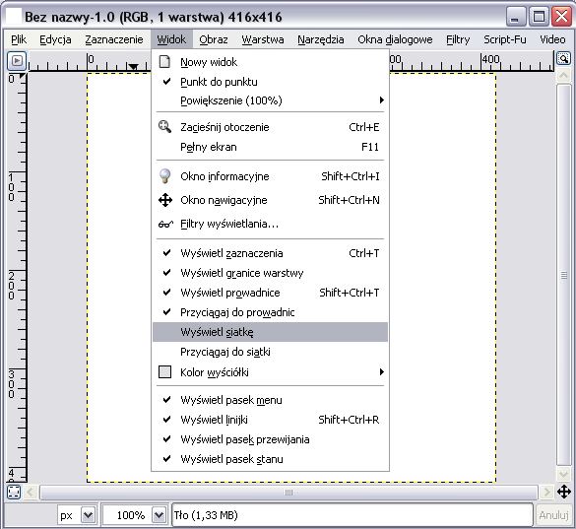
Task: Click the image menu arrow button at ruler corner
Action: click(17, 61)
